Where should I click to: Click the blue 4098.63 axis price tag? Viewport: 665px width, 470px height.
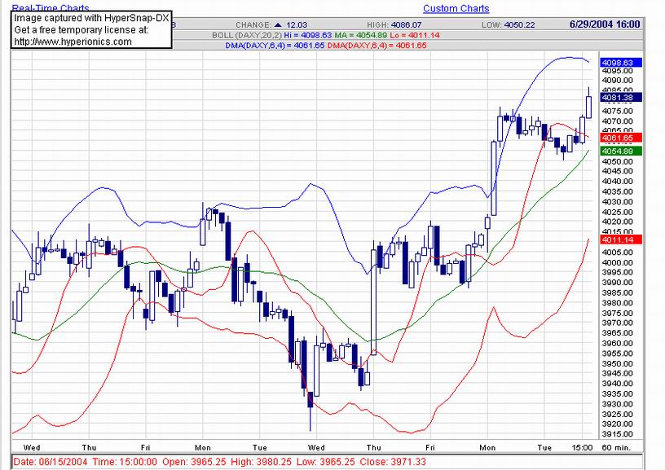(621, 63)
